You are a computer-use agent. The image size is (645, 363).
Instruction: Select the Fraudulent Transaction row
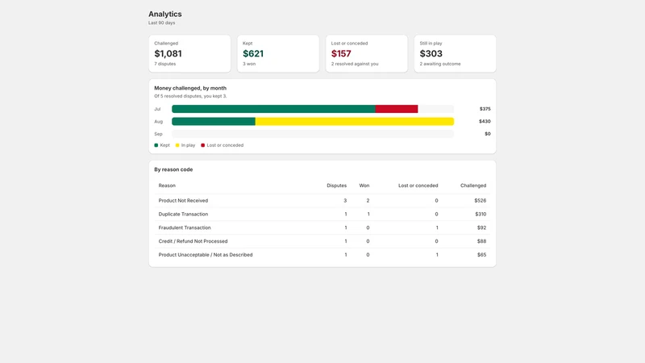[322, 227]
